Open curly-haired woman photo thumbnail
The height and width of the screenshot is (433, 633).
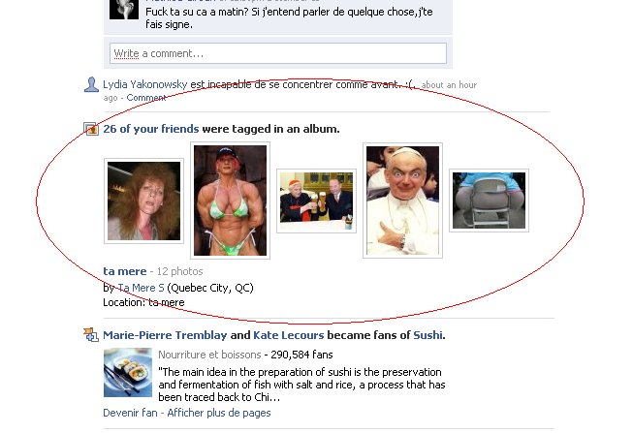pos(143,201)
